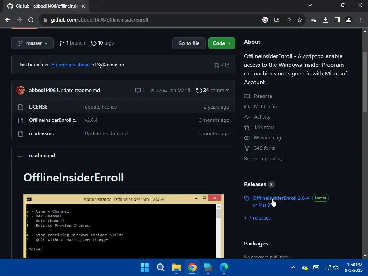The image size is (368, 276).
Task: Open the 'update license' commit message
Action: [x=101, y=107]
